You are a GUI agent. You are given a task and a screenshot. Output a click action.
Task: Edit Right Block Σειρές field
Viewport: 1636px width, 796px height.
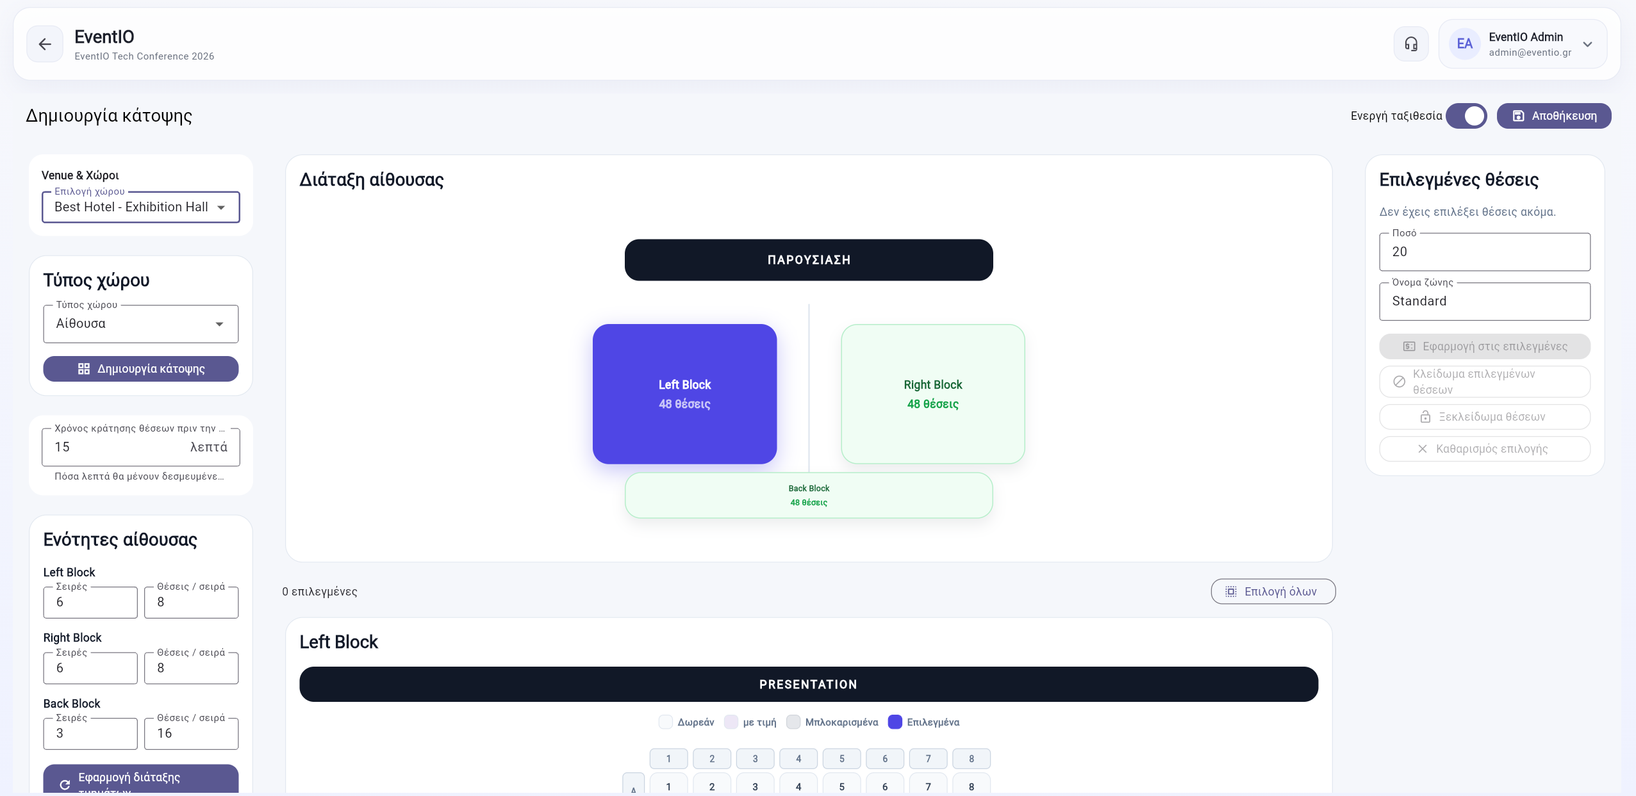tap(90, 668)
